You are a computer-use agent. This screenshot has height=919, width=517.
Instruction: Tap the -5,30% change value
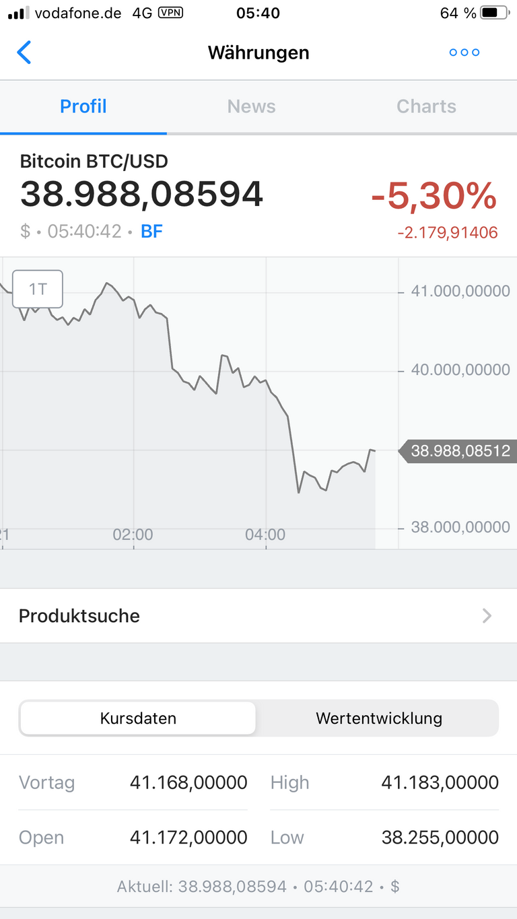pyautogui.click(x=434, y=197)
